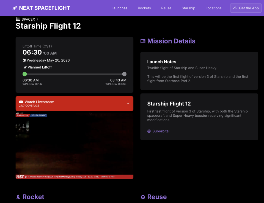Click the Mission Details panel icon

(143, 41)
